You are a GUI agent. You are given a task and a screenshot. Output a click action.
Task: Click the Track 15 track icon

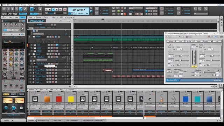[x=34, y=73]
